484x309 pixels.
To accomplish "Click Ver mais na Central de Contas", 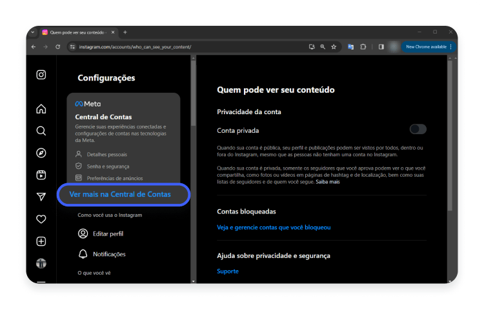I will [120, 194].
